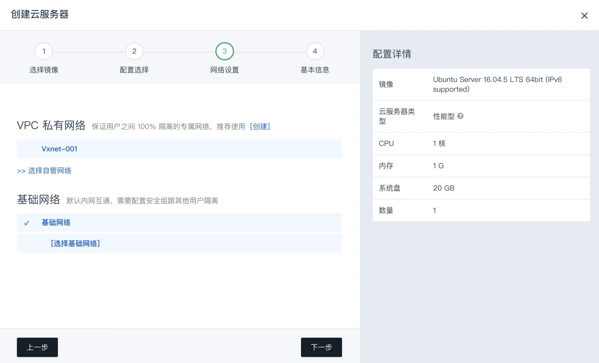Click step 4 circle 基本信息
The height and width of the screenshot is (363, 599).
(x=315, y=51)
